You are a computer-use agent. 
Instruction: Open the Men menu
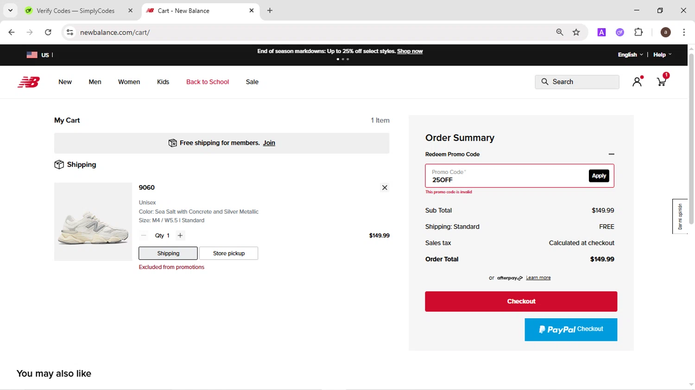click(95, 82)
